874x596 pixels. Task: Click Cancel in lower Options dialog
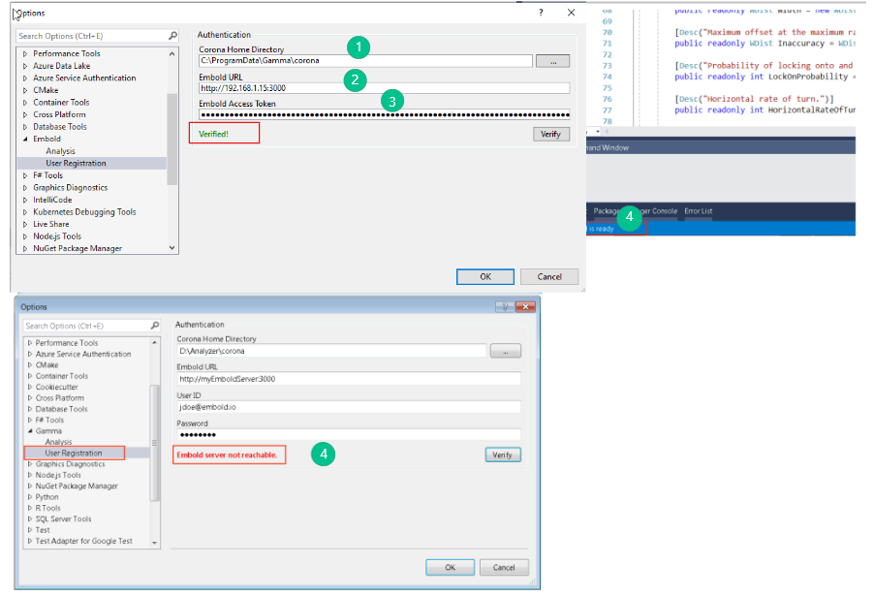point(504,568)
